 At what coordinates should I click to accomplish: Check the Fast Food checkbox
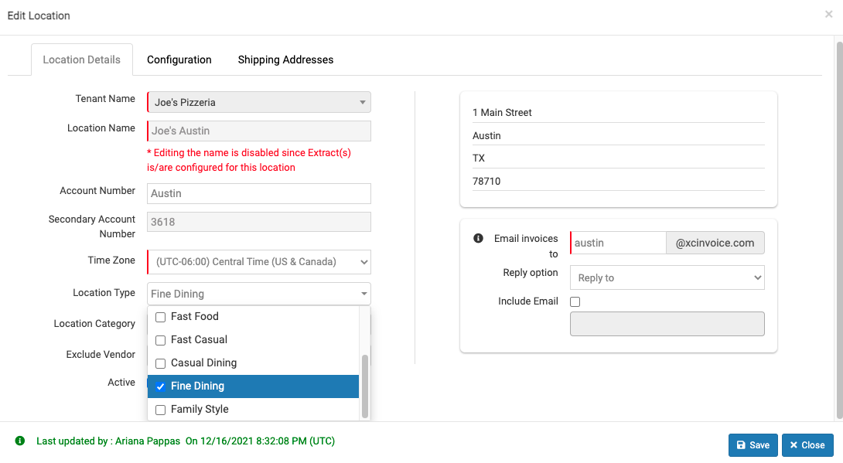[x=160, y=316]
